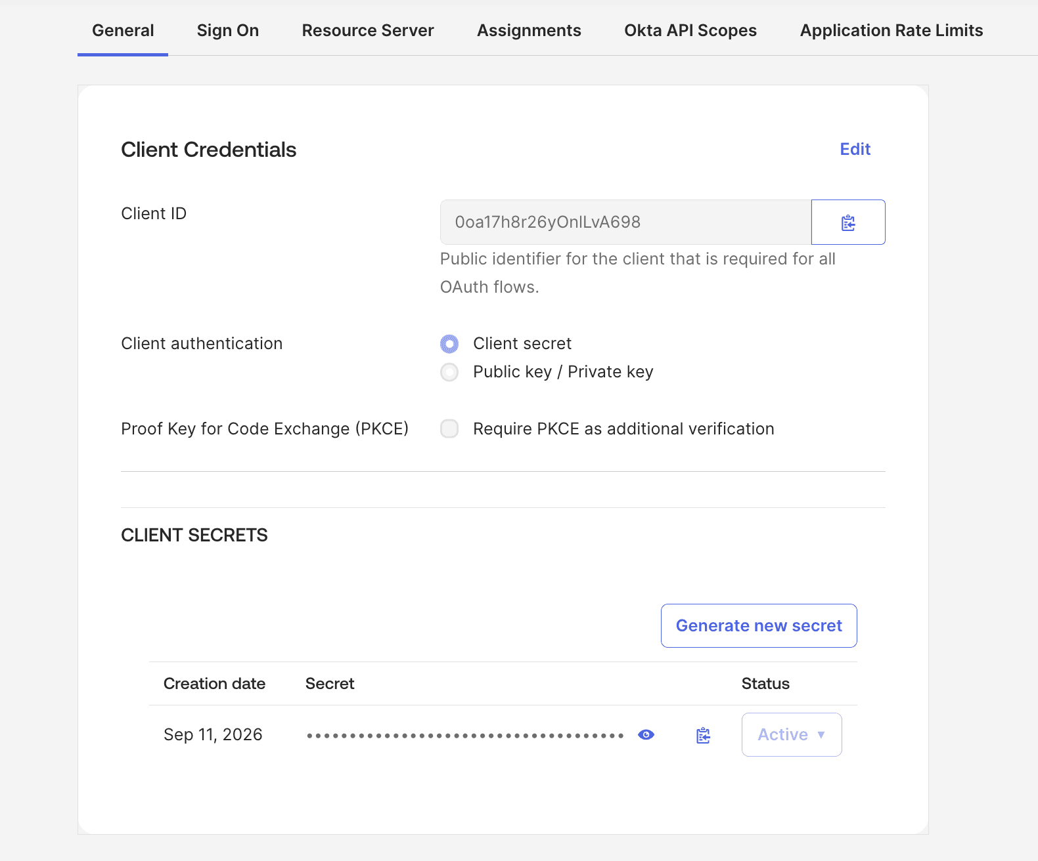Viewport: 1038px width, 861px height.
Task: Copy the client secret to clipboard
Action: pyautogui.click(x=703, y=735)
